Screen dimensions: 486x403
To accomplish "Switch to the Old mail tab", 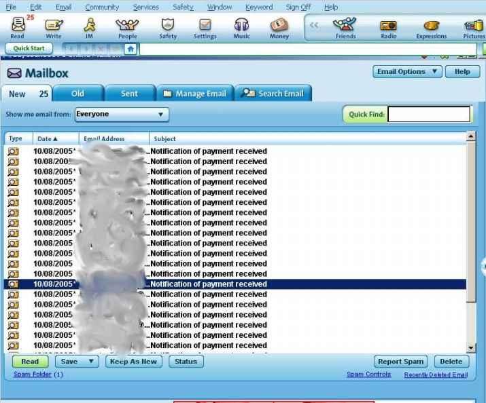I will click(77, 94).
